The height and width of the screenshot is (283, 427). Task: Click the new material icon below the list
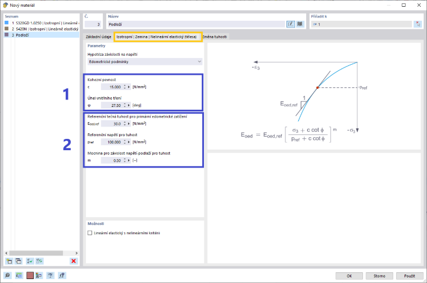pyautogui.click(x=9, y=261)
